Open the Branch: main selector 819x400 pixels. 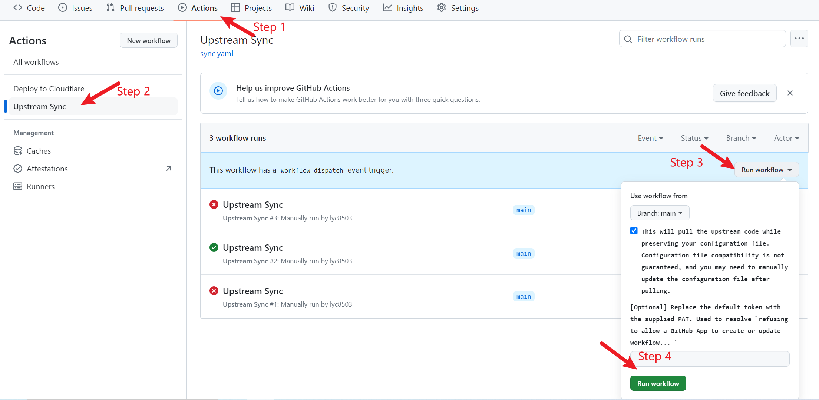[x=660, y=213]
